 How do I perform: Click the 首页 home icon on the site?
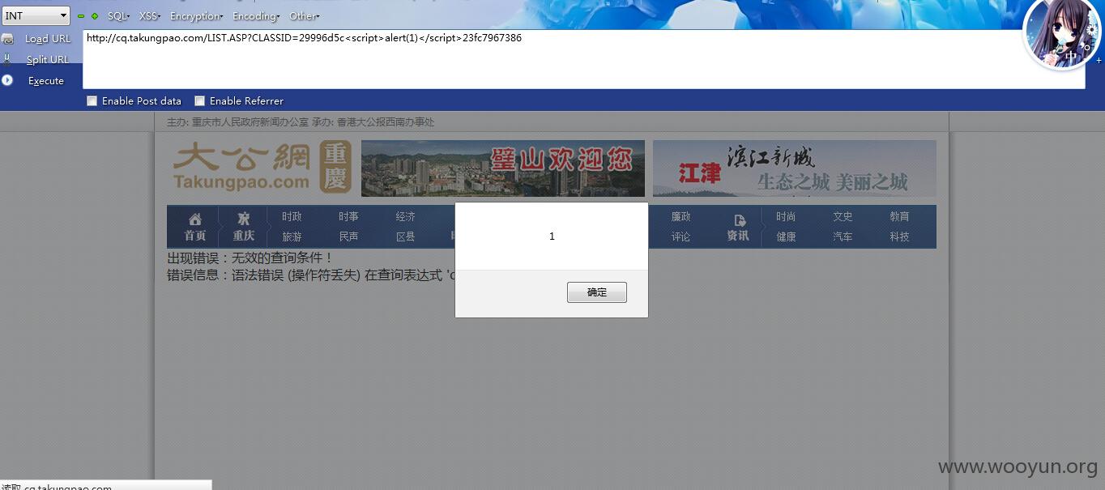(x=195, y=219)
